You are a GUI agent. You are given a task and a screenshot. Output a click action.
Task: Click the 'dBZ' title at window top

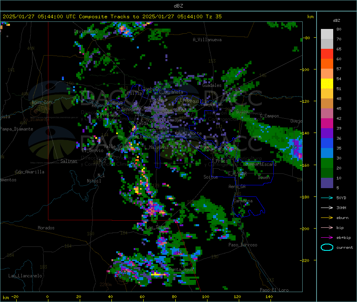pyautogui.click(x=178, y=6)
